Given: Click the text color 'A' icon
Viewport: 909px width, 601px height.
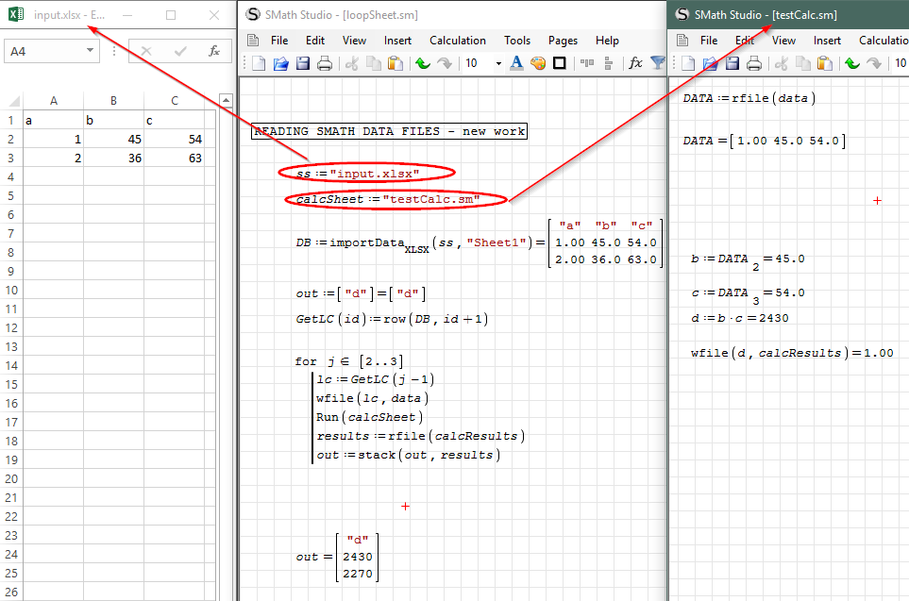Looking at the screenshot, I should 516,63.
